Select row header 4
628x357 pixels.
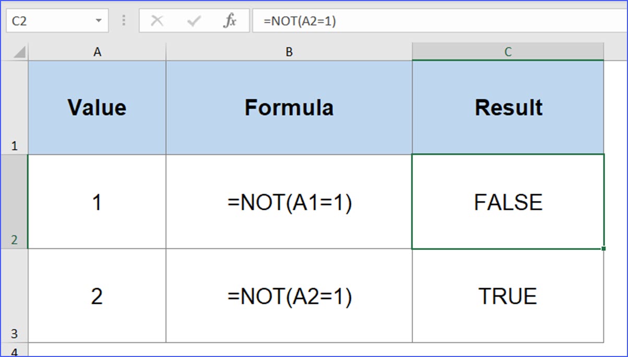click(16, 351)
